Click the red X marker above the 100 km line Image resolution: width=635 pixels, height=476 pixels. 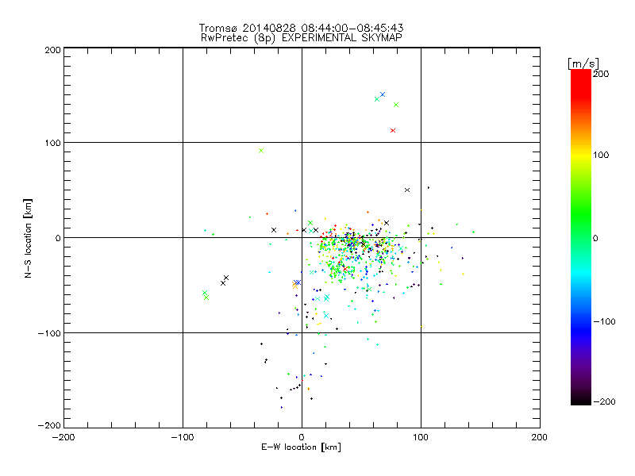click(392, 130)
